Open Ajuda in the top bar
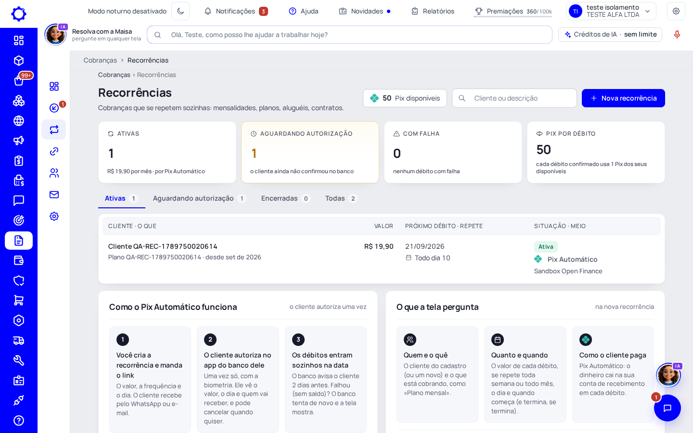The image size is (693, 433). coord(304,11)
